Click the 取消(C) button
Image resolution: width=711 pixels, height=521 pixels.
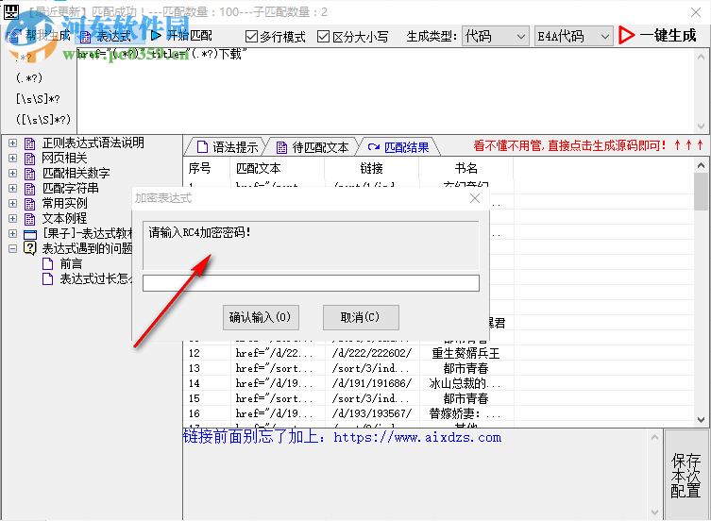pyautogui.click(x=361, y=317)
